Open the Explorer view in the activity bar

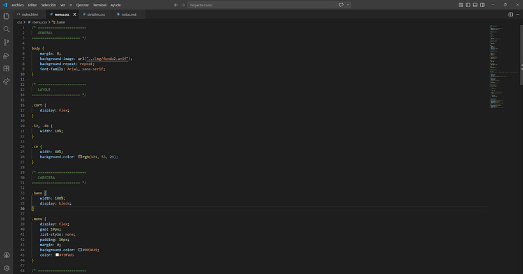(6, 16)
